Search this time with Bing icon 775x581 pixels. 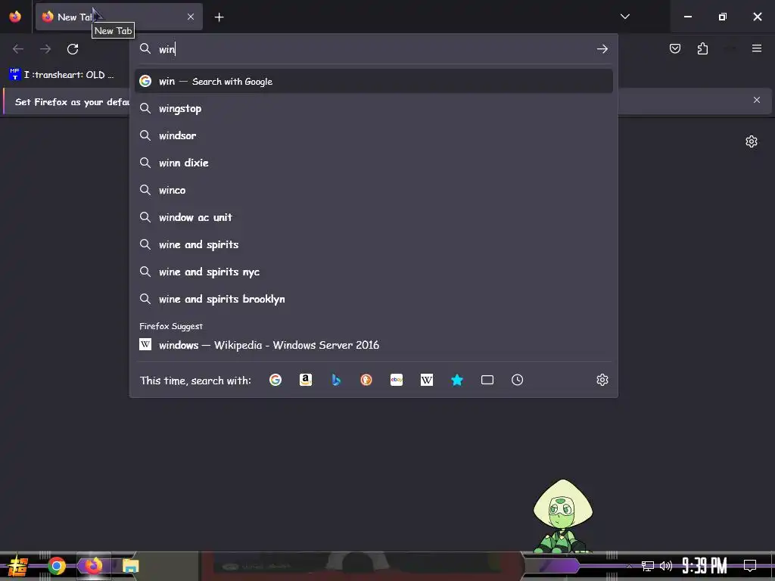click(336, 380)
